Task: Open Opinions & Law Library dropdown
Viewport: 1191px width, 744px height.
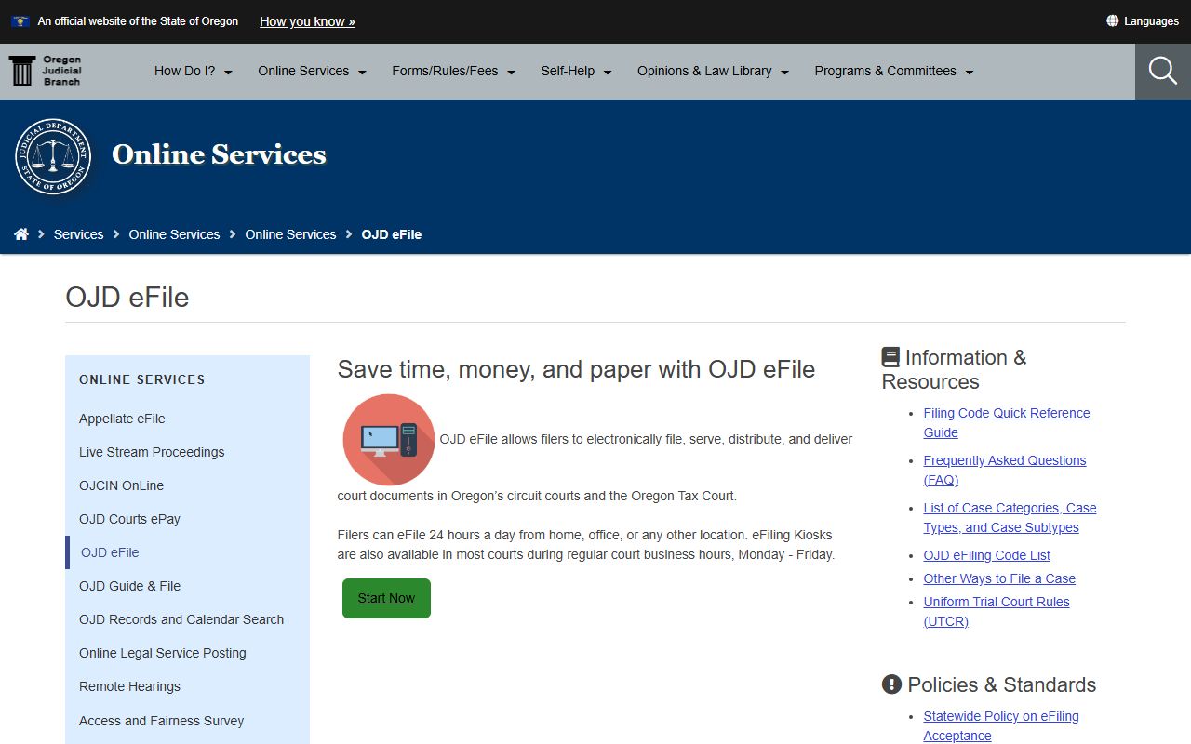Action: [x=713, y=71]
